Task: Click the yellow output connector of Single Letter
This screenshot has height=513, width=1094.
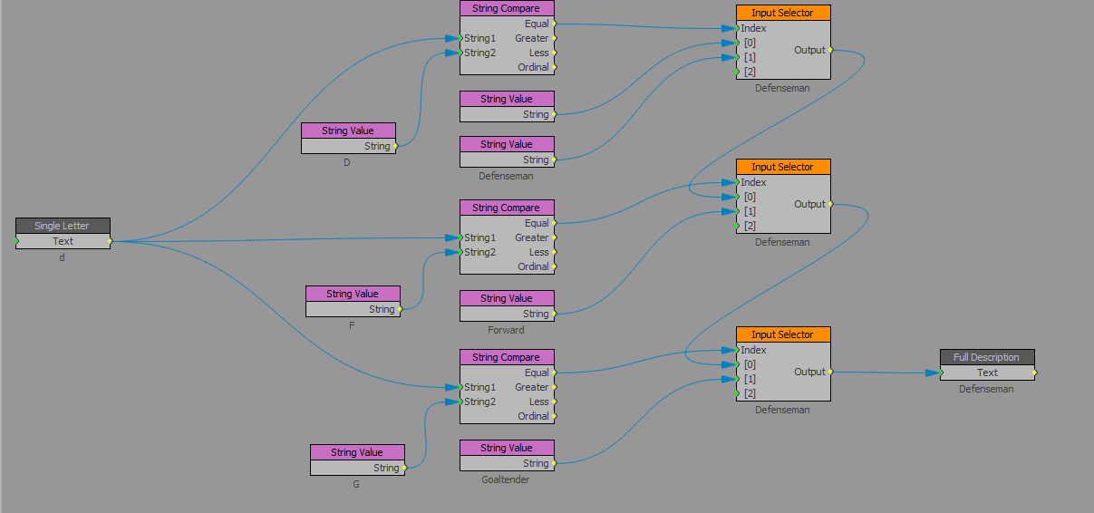Action: [111, 241]
